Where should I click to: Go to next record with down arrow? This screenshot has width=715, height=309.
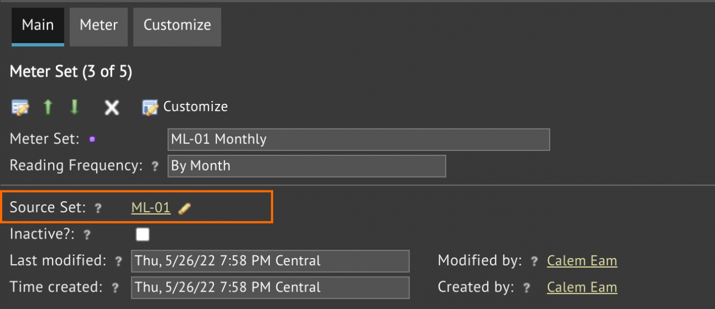click(x=74, y=107)
